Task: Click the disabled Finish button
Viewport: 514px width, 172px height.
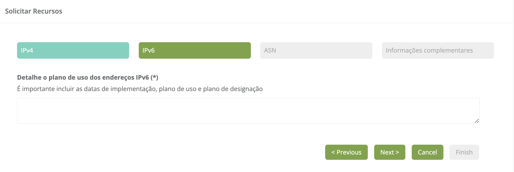Action: pos(464,152)
